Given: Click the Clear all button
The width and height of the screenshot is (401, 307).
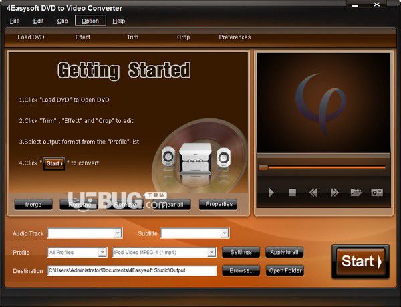Looking at the screenshot, I should (172, 205).
